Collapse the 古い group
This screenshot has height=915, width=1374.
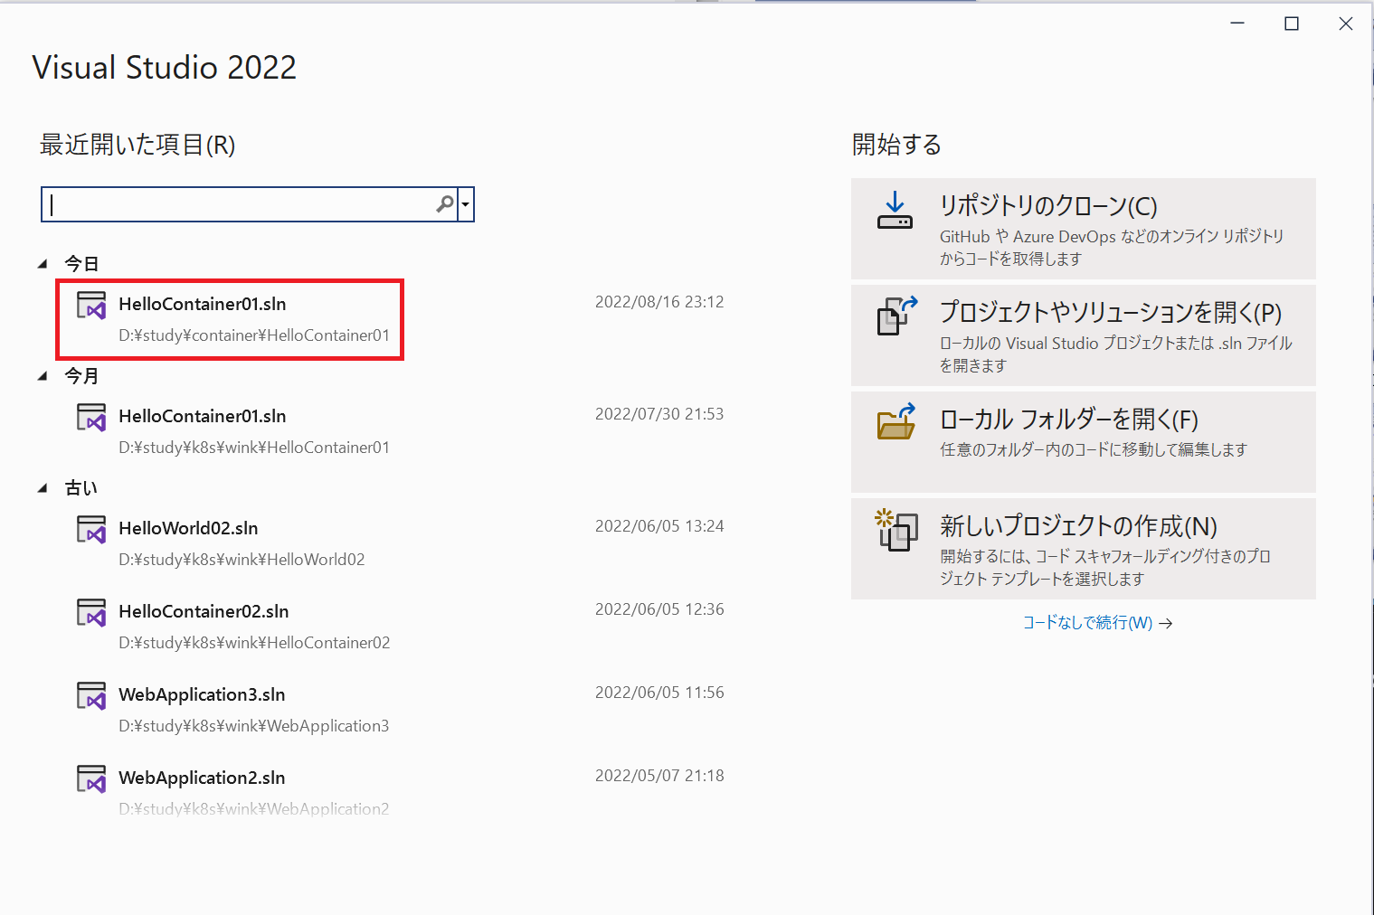pos(43,488)
